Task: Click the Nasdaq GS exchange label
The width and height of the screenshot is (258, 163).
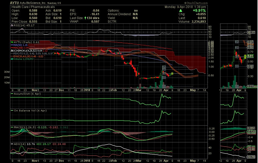Action: pyautogui.click(x=54, y=3)
